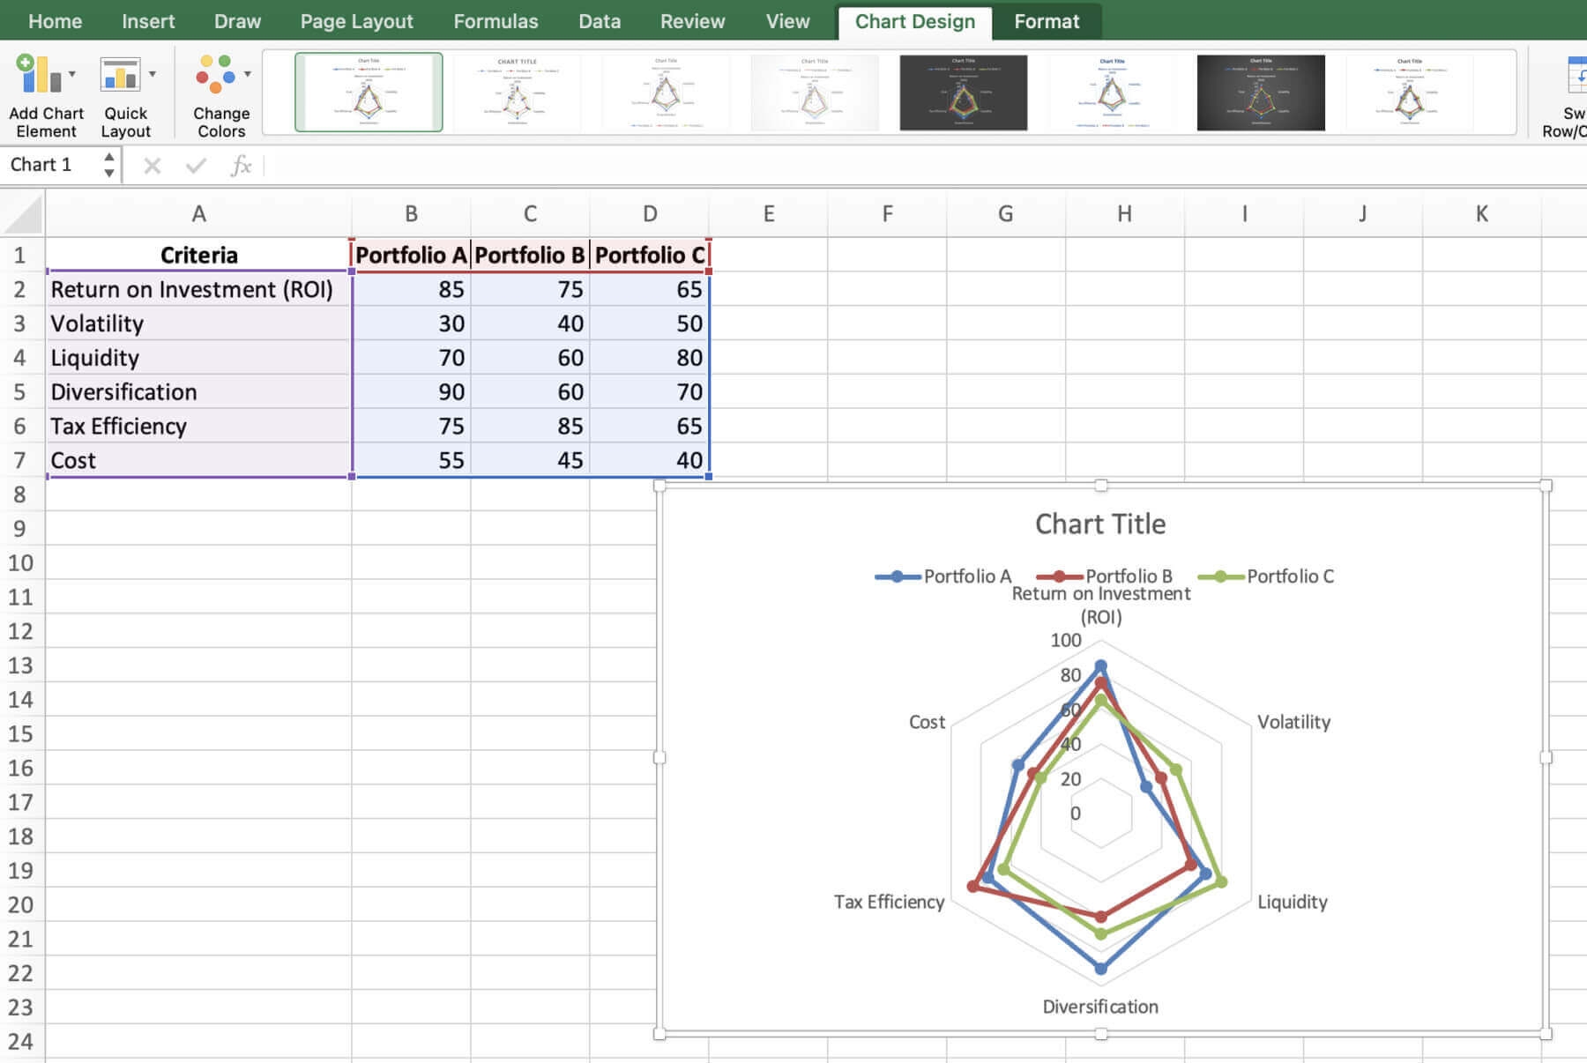This screenshot has width=1587, height=1063.
Task: Select the first dark chart style thumbnail
Action: 963,93
